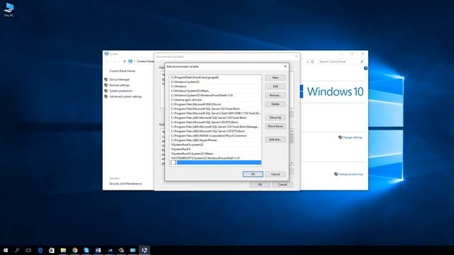The width and height of the screenshot is (454, 255).
Task: Open Skype from the taskbar
Action: tap(87, 250)
